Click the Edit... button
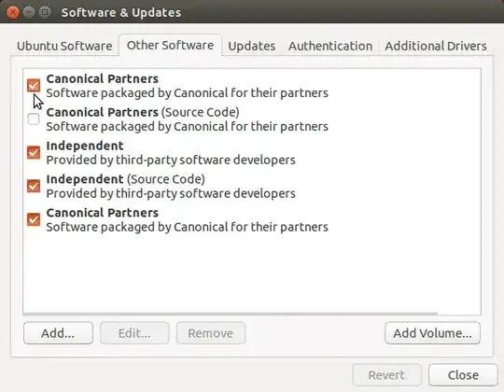 coord(134,333)
